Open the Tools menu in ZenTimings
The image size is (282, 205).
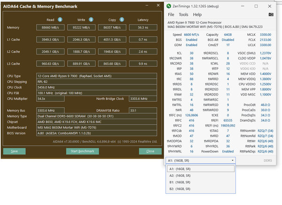183,15
